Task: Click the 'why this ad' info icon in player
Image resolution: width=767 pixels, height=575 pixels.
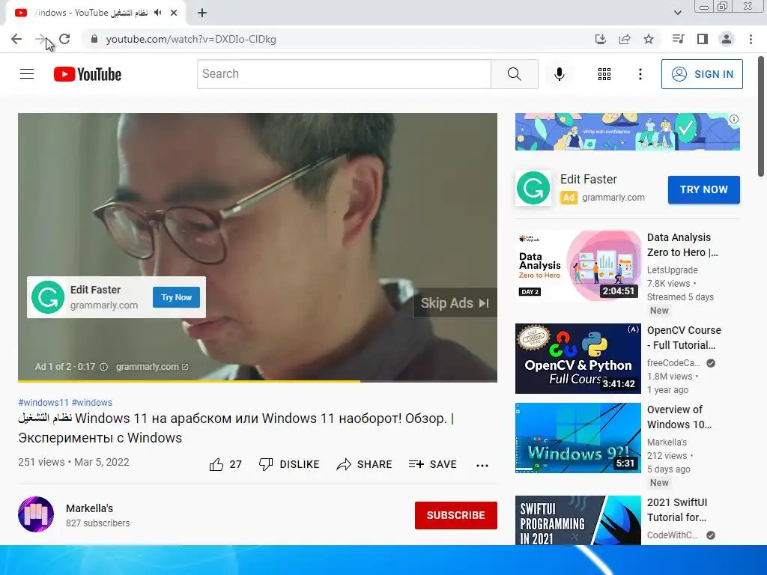Action: click(x=103, y=367)
